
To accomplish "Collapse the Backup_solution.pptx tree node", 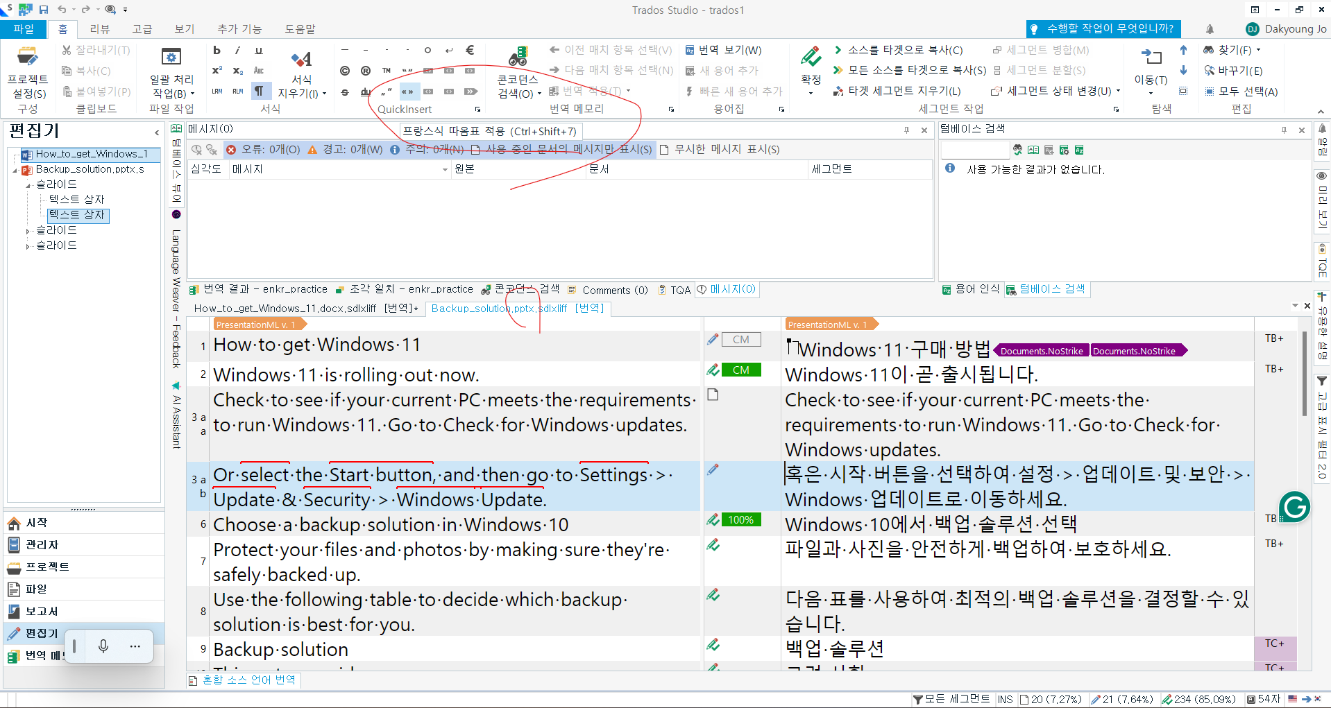I will pos(15,170).
